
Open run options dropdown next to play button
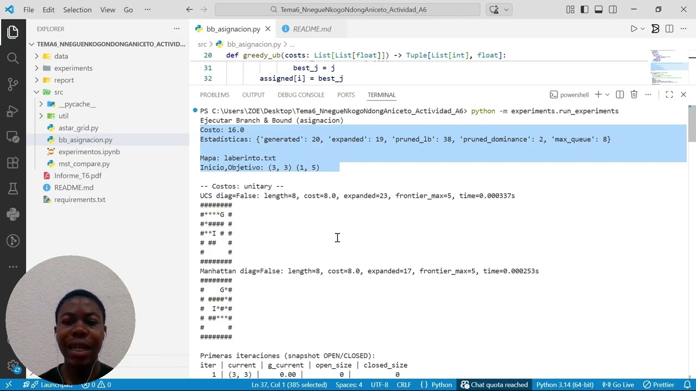[642, 29]
